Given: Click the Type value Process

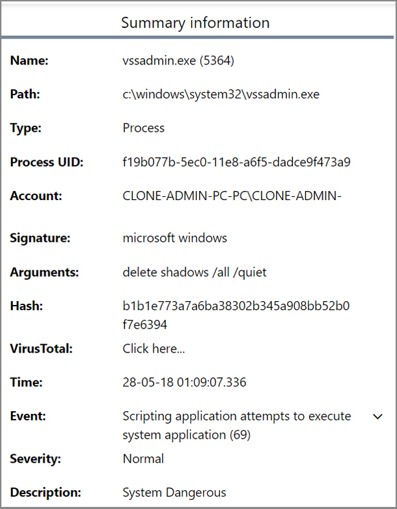Looking at the screenshot, I should [x=143, y=128].
